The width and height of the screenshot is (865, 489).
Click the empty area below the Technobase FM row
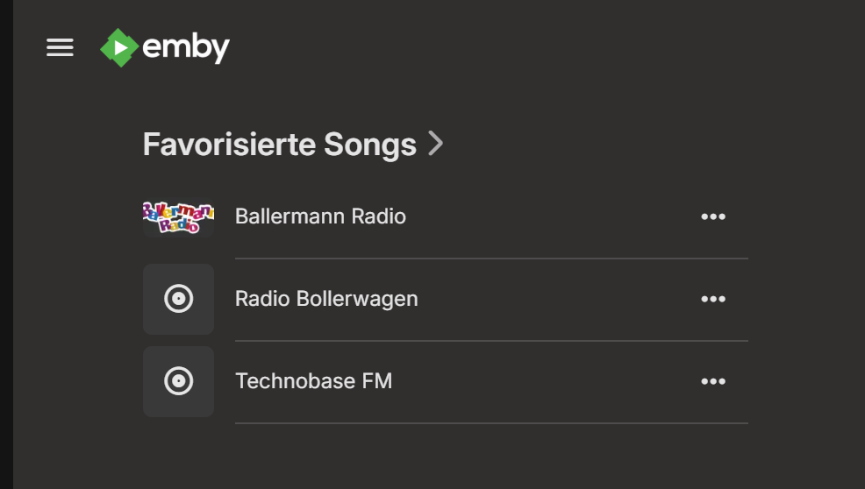click(x=439, y=457)
